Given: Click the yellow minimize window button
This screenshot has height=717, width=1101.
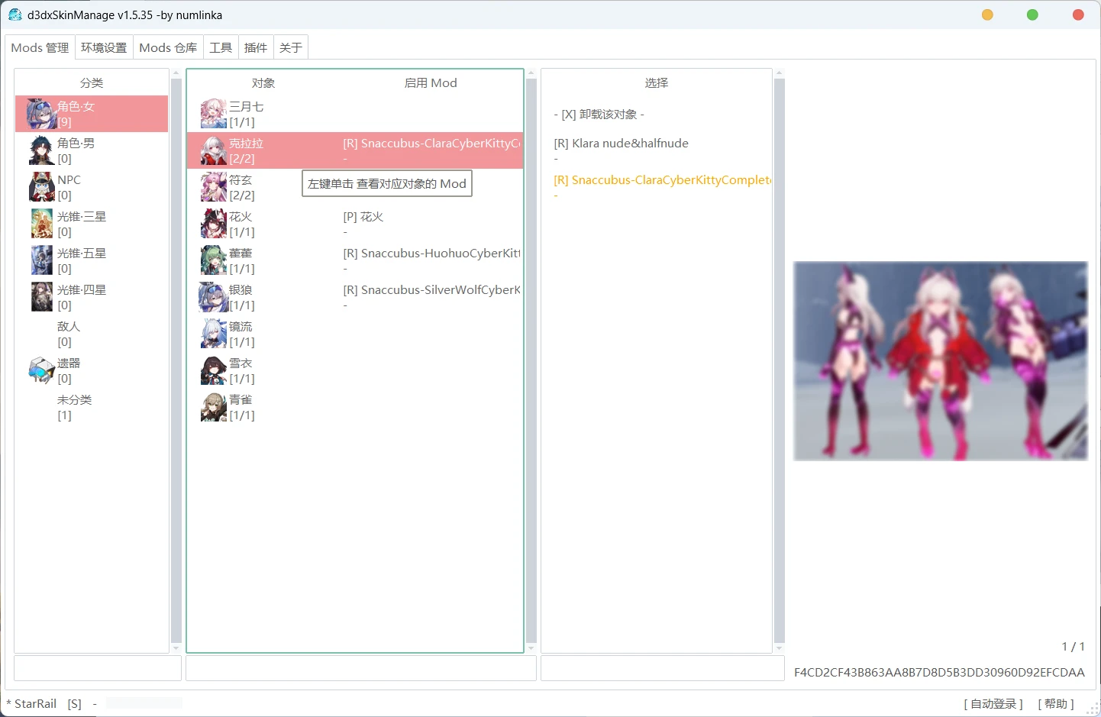Looking at the screenshot, I should point(987,15).
